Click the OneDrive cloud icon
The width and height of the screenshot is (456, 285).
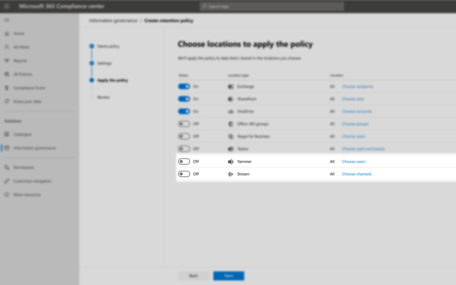[x=231, y=112]
